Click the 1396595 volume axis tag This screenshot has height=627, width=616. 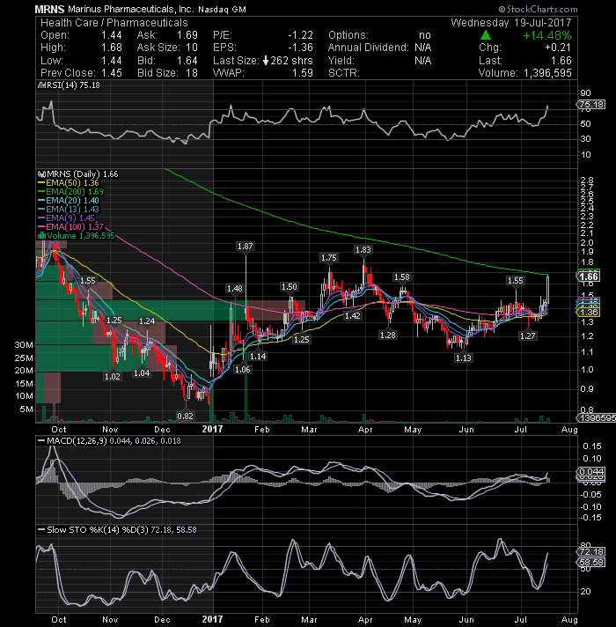pos(597,418)
